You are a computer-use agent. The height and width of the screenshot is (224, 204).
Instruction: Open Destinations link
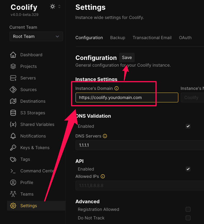pos(33,101)
